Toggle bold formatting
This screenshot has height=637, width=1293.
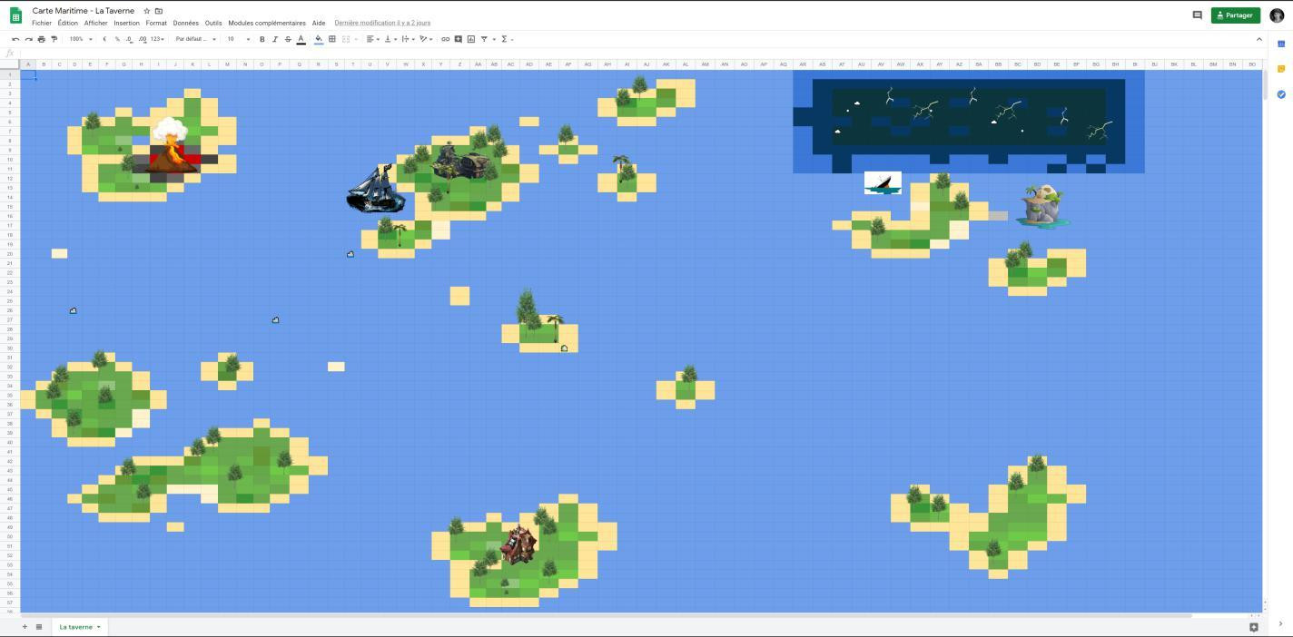coord(262,39)
